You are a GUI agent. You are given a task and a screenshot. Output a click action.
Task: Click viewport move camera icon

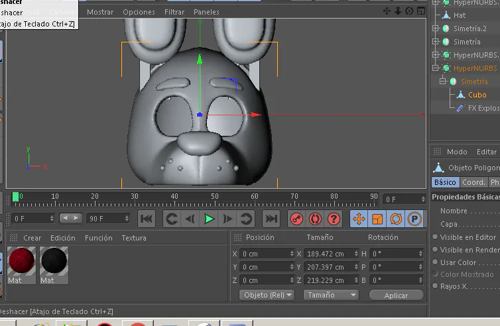click(387, 11)
